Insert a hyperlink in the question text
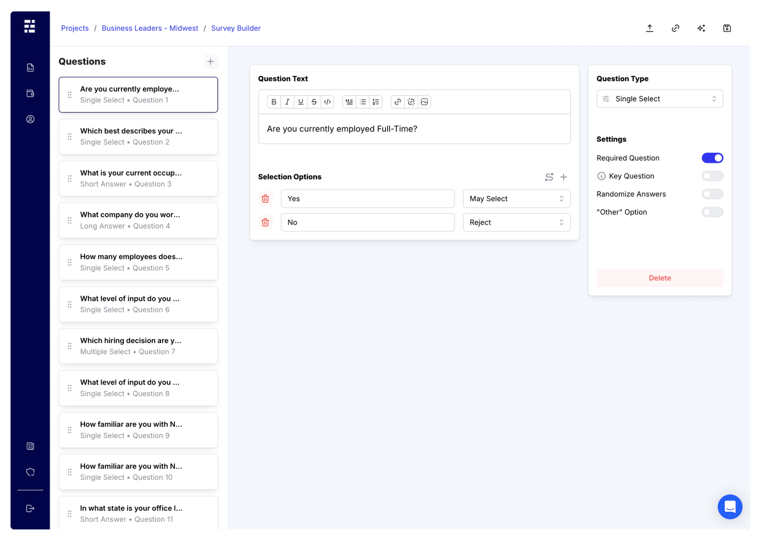 click(398, 102)
